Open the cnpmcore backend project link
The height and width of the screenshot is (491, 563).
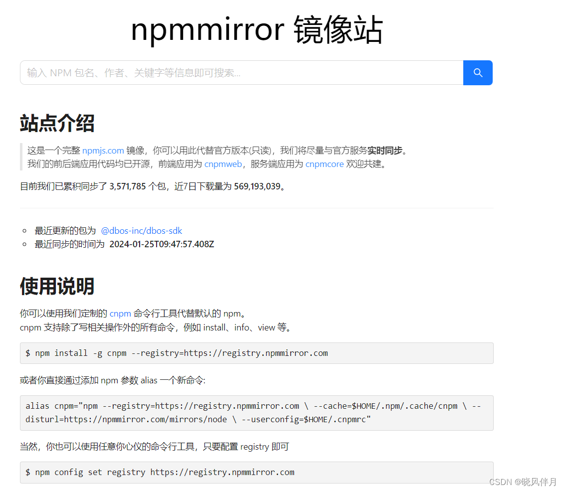click(324, 164)
